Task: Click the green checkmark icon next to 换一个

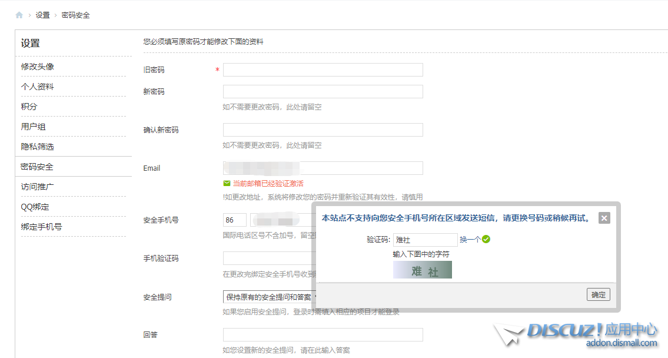Action: (x=485, y=240)
